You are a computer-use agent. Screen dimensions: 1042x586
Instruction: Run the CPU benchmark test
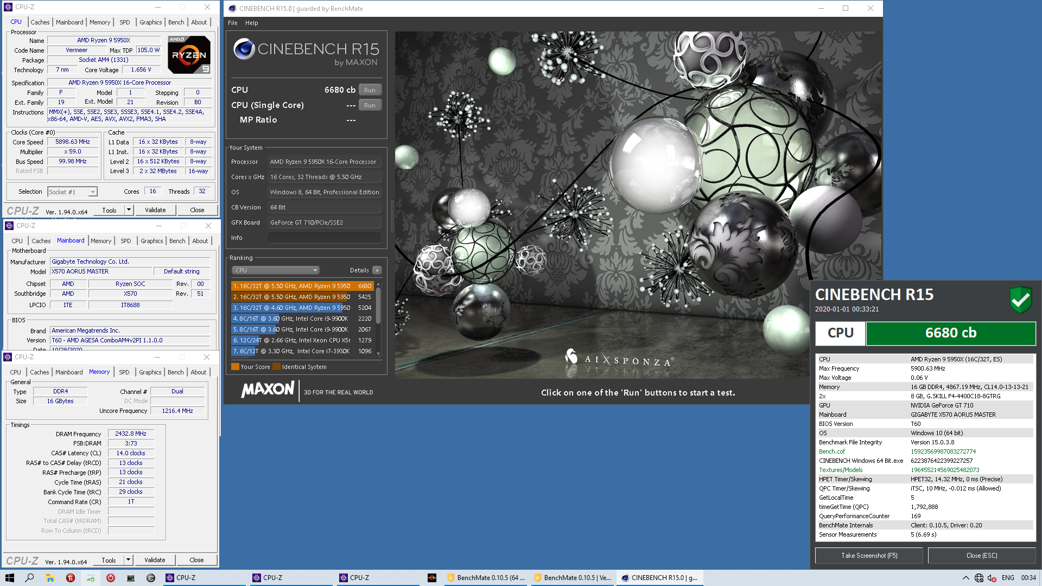370,90
